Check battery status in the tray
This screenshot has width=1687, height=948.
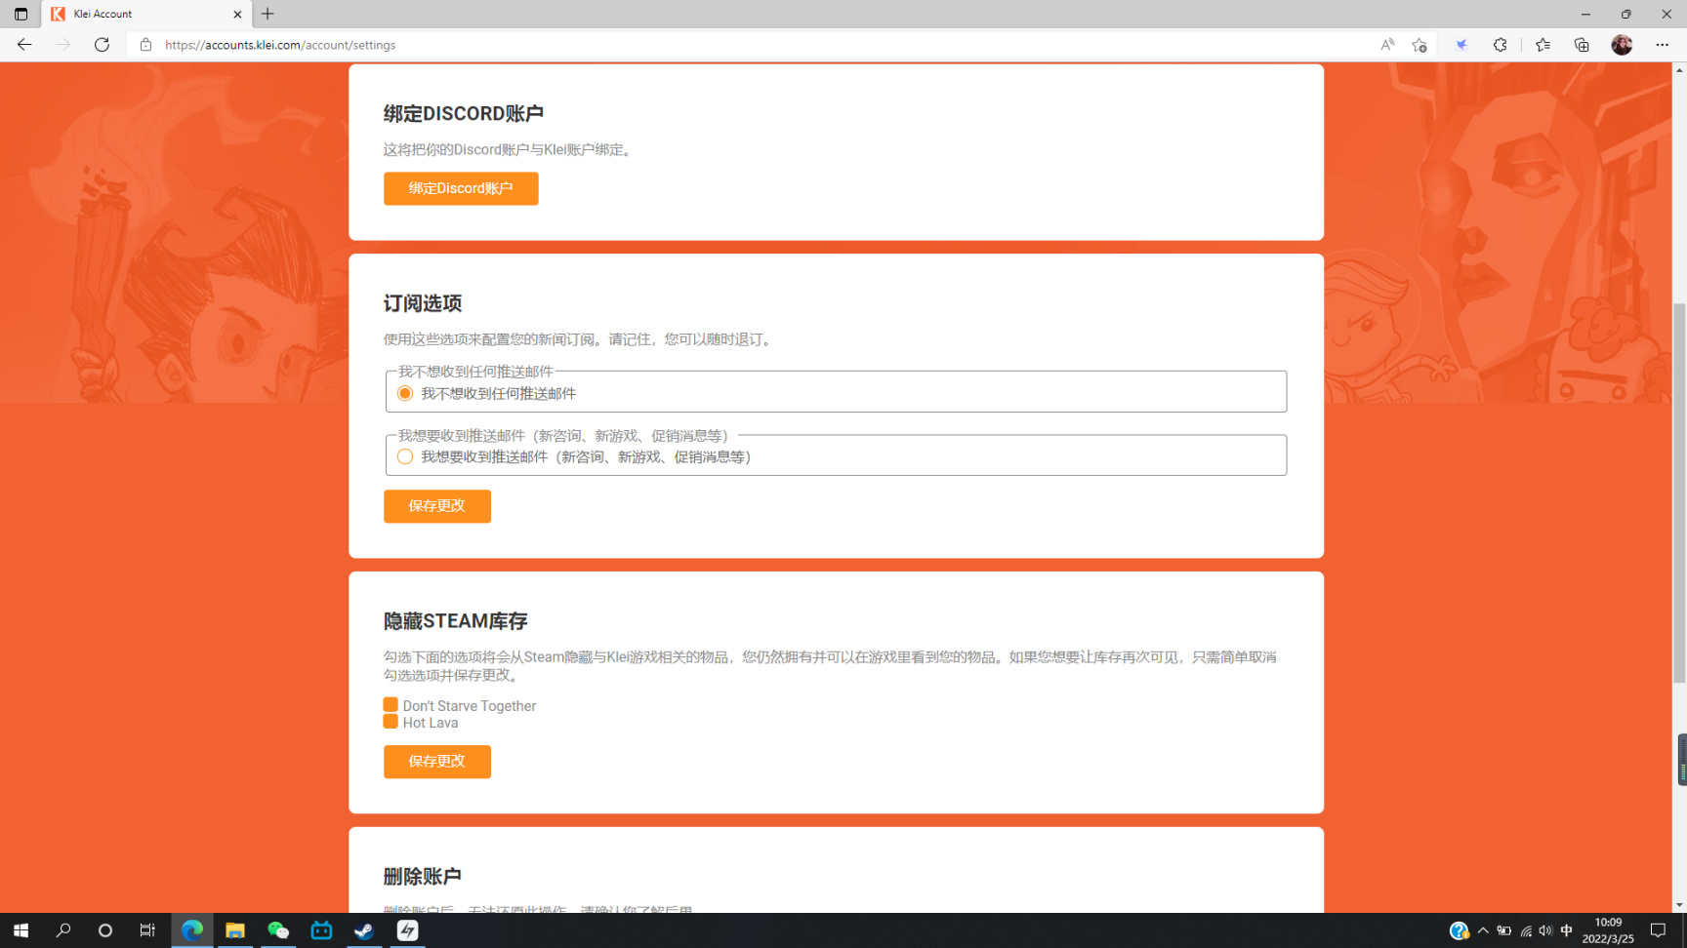[1504, 930]
